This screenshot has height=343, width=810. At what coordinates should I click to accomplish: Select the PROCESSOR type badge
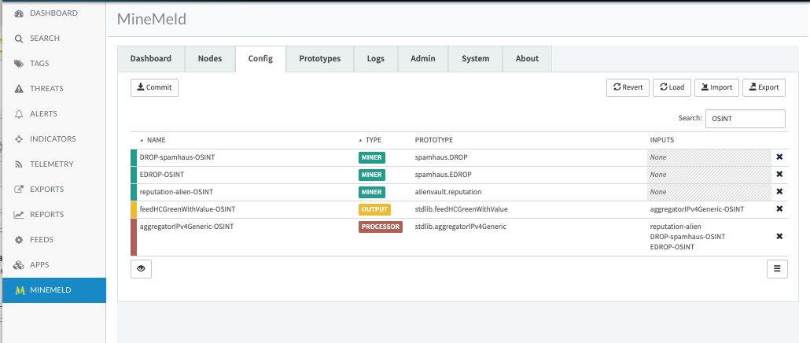[381, 227]
